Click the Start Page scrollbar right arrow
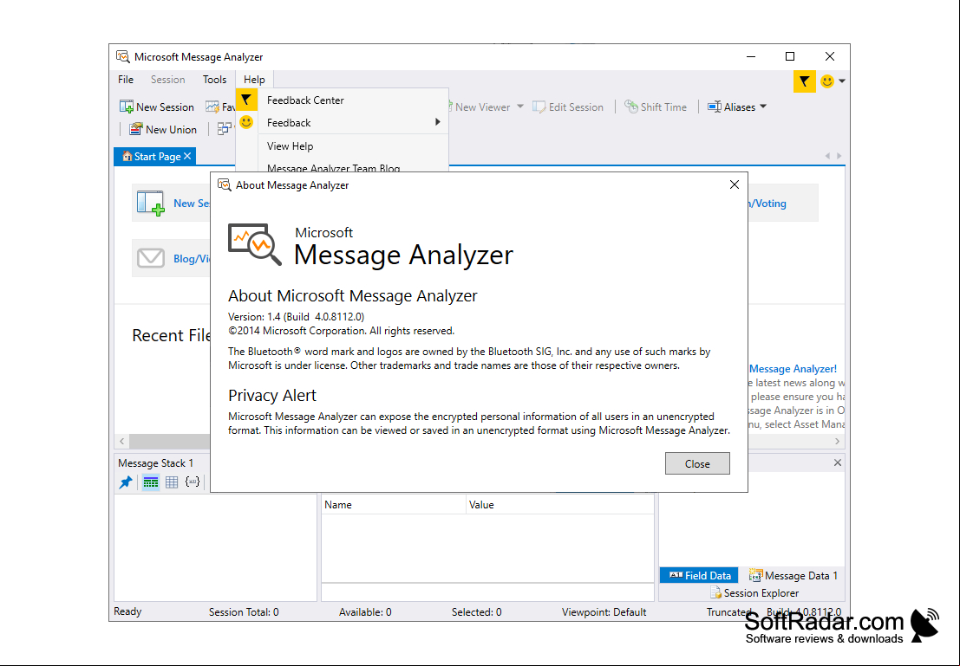 [x=838, y=441]
